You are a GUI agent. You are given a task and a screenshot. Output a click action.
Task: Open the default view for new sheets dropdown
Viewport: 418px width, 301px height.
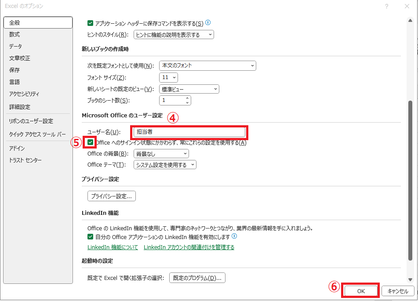click(189, 89)
